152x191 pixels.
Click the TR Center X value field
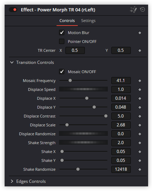point(75,50)
